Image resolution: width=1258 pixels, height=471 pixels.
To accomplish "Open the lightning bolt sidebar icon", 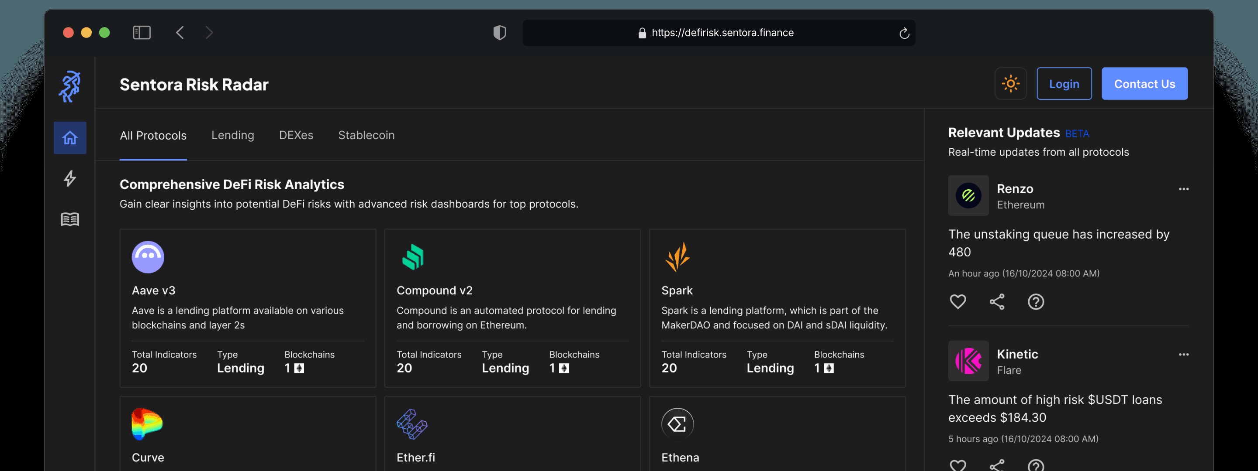I will [x=70, y=178].
